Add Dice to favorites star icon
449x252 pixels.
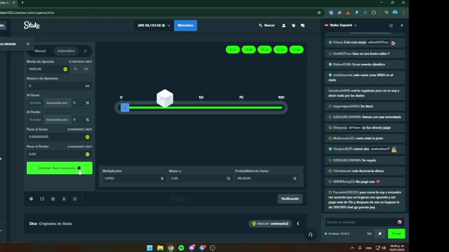[x=64, y=199]
